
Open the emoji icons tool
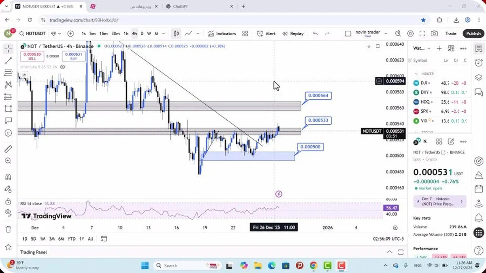pos(8,133)
